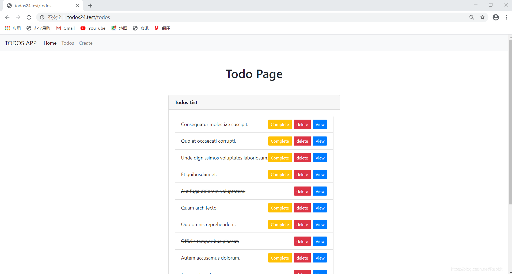This screenshot has width=512, height=274.
Task: Open the Chrome profile avatar
Action: [496, 17]
